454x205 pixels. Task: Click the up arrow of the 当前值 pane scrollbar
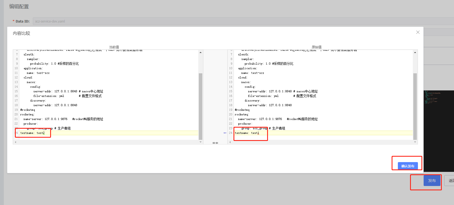[201, 52]
